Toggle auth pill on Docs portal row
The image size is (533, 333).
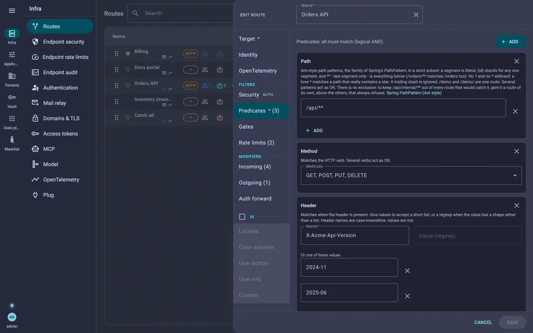191,70
